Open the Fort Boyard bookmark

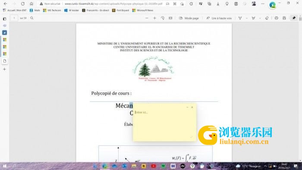(120, 10)
